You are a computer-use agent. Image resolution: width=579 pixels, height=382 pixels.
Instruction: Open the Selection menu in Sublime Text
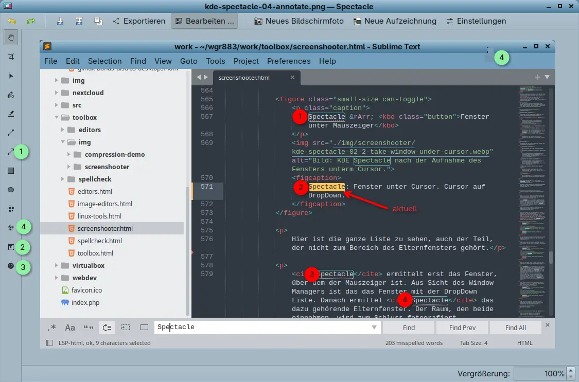point(104,61)
